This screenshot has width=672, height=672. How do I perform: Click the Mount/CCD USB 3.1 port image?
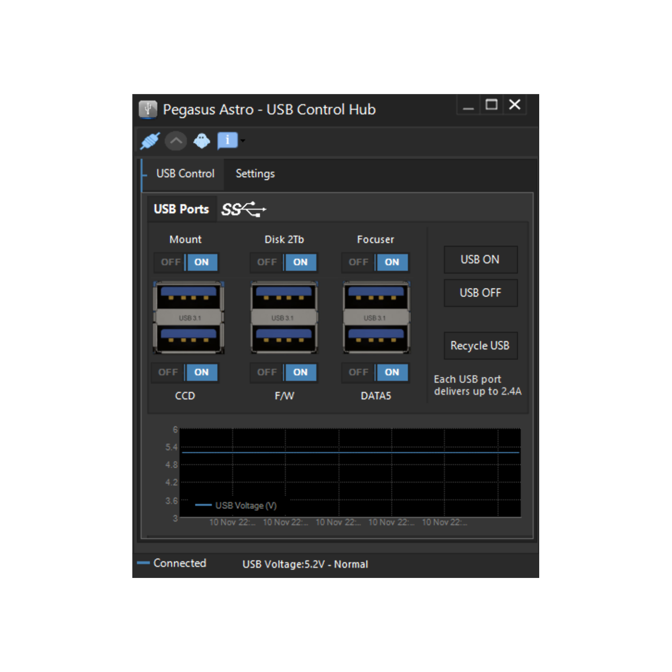tap(189, 318)
